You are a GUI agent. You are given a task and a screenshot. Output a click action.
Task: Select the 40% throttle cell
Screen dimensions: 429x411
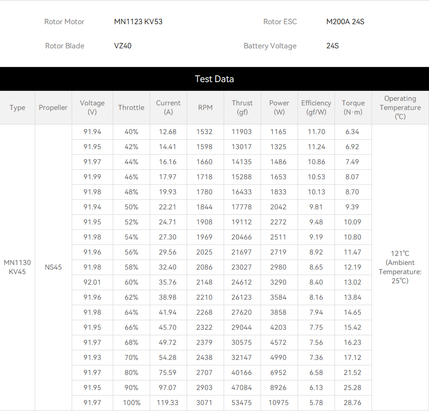131,132
